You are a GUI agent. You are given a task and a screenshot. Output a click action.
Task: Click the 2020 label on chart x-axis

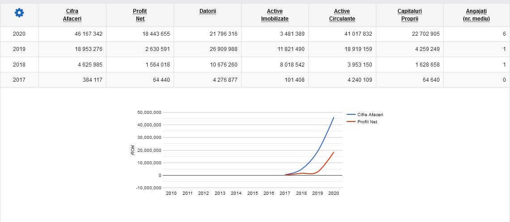point(333,193)
